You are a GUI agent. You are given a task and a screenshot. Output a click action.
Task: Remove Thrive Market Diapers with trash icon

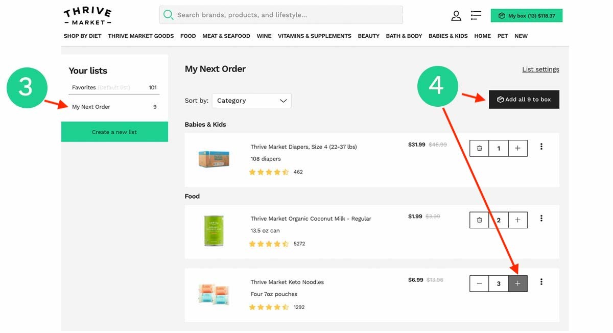pyautogui.click(x=479, y=148)
